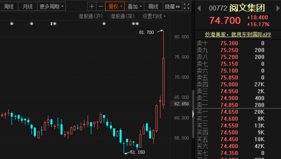The image size is (281, 159).
Task: Click a star event marker above the chart
Action: click(12, 24)
